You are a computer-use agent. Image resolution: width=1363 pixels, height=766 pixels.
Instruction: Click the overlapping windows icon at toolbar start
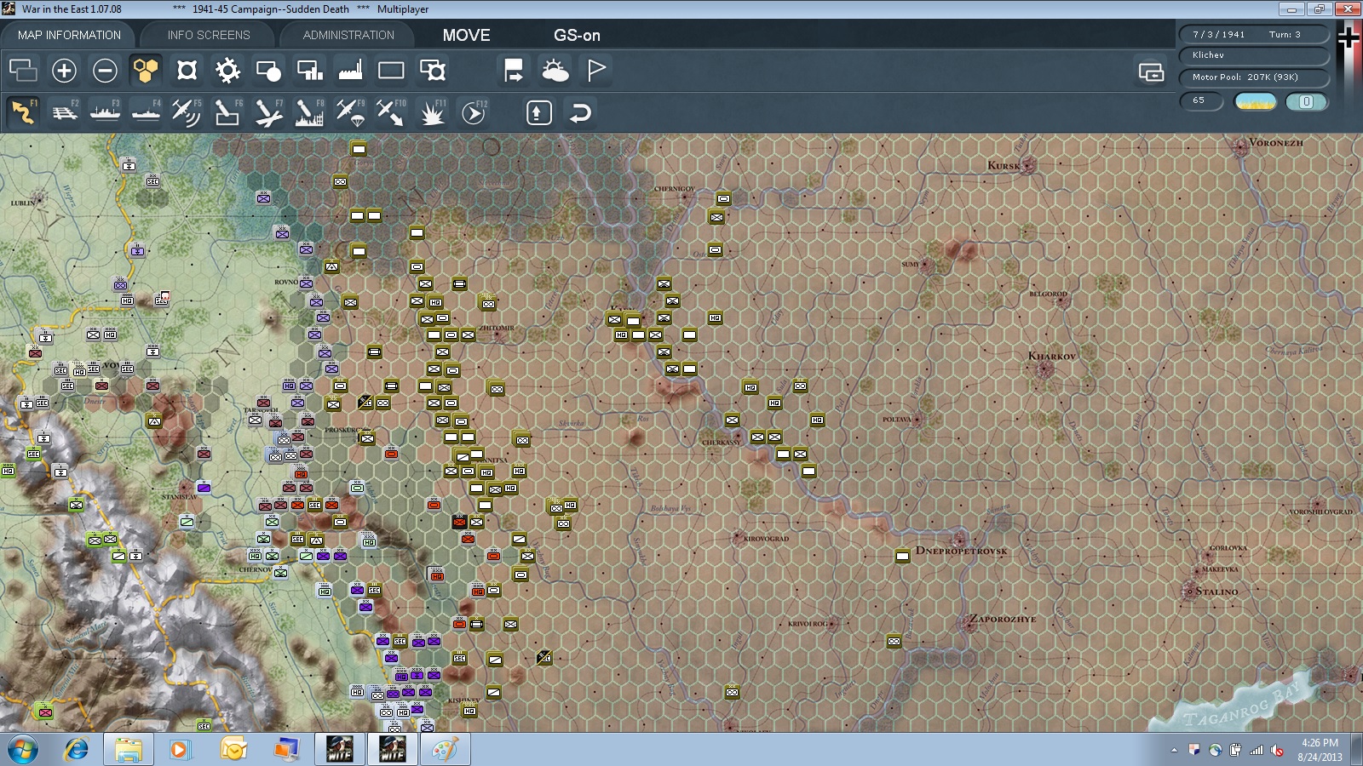click(x=23, y=71)
